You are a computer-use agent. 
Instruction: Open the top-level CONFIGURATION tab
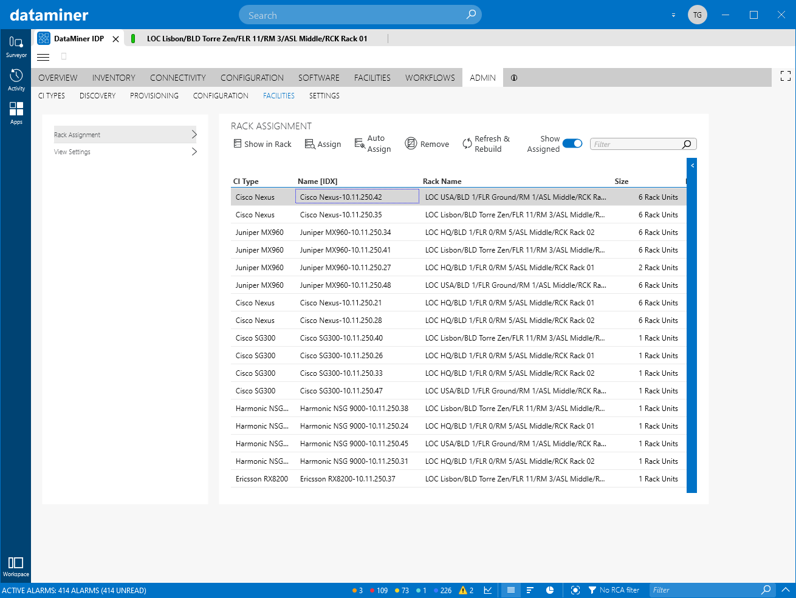pyautogui.click(x=252, y=78)
